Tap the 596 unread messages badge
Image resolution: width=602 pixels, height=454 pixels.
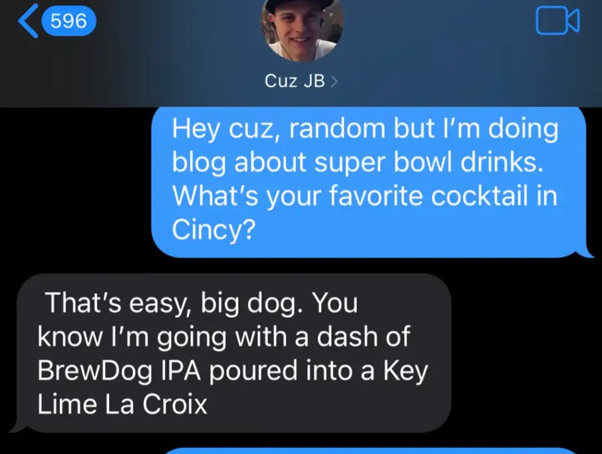coord(69,21)
